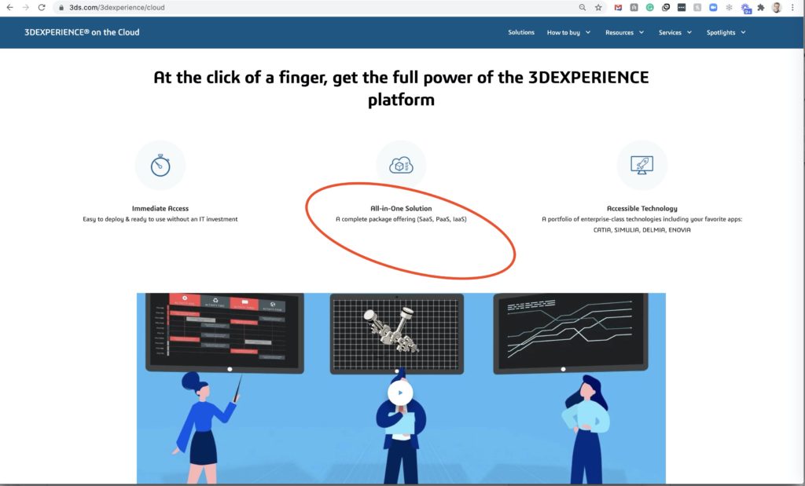Click the dark three-dots extension icon
The width and height of the screenshot is (805, 486).
(682, 8)
